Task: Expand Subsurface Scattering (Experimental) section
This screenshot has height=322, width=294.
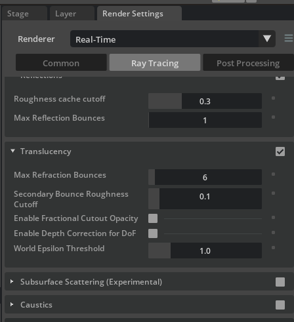Action: point(12,281)
